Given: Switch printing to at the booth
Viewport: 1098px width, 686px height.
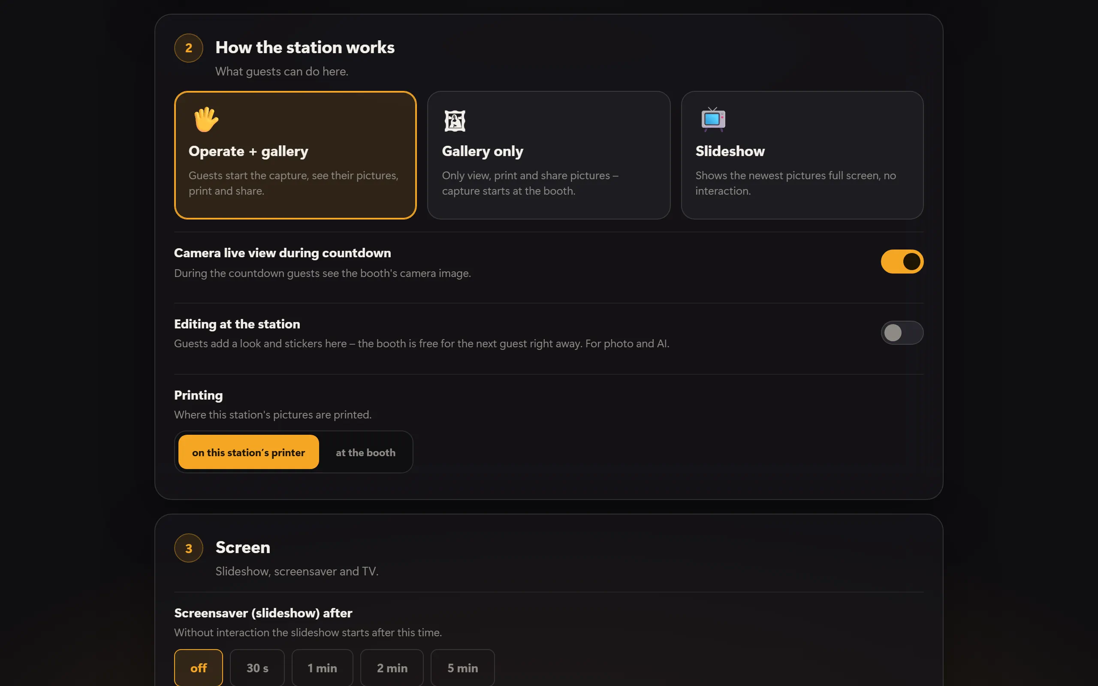Looking at the screenshot, I should coord(366,452).
